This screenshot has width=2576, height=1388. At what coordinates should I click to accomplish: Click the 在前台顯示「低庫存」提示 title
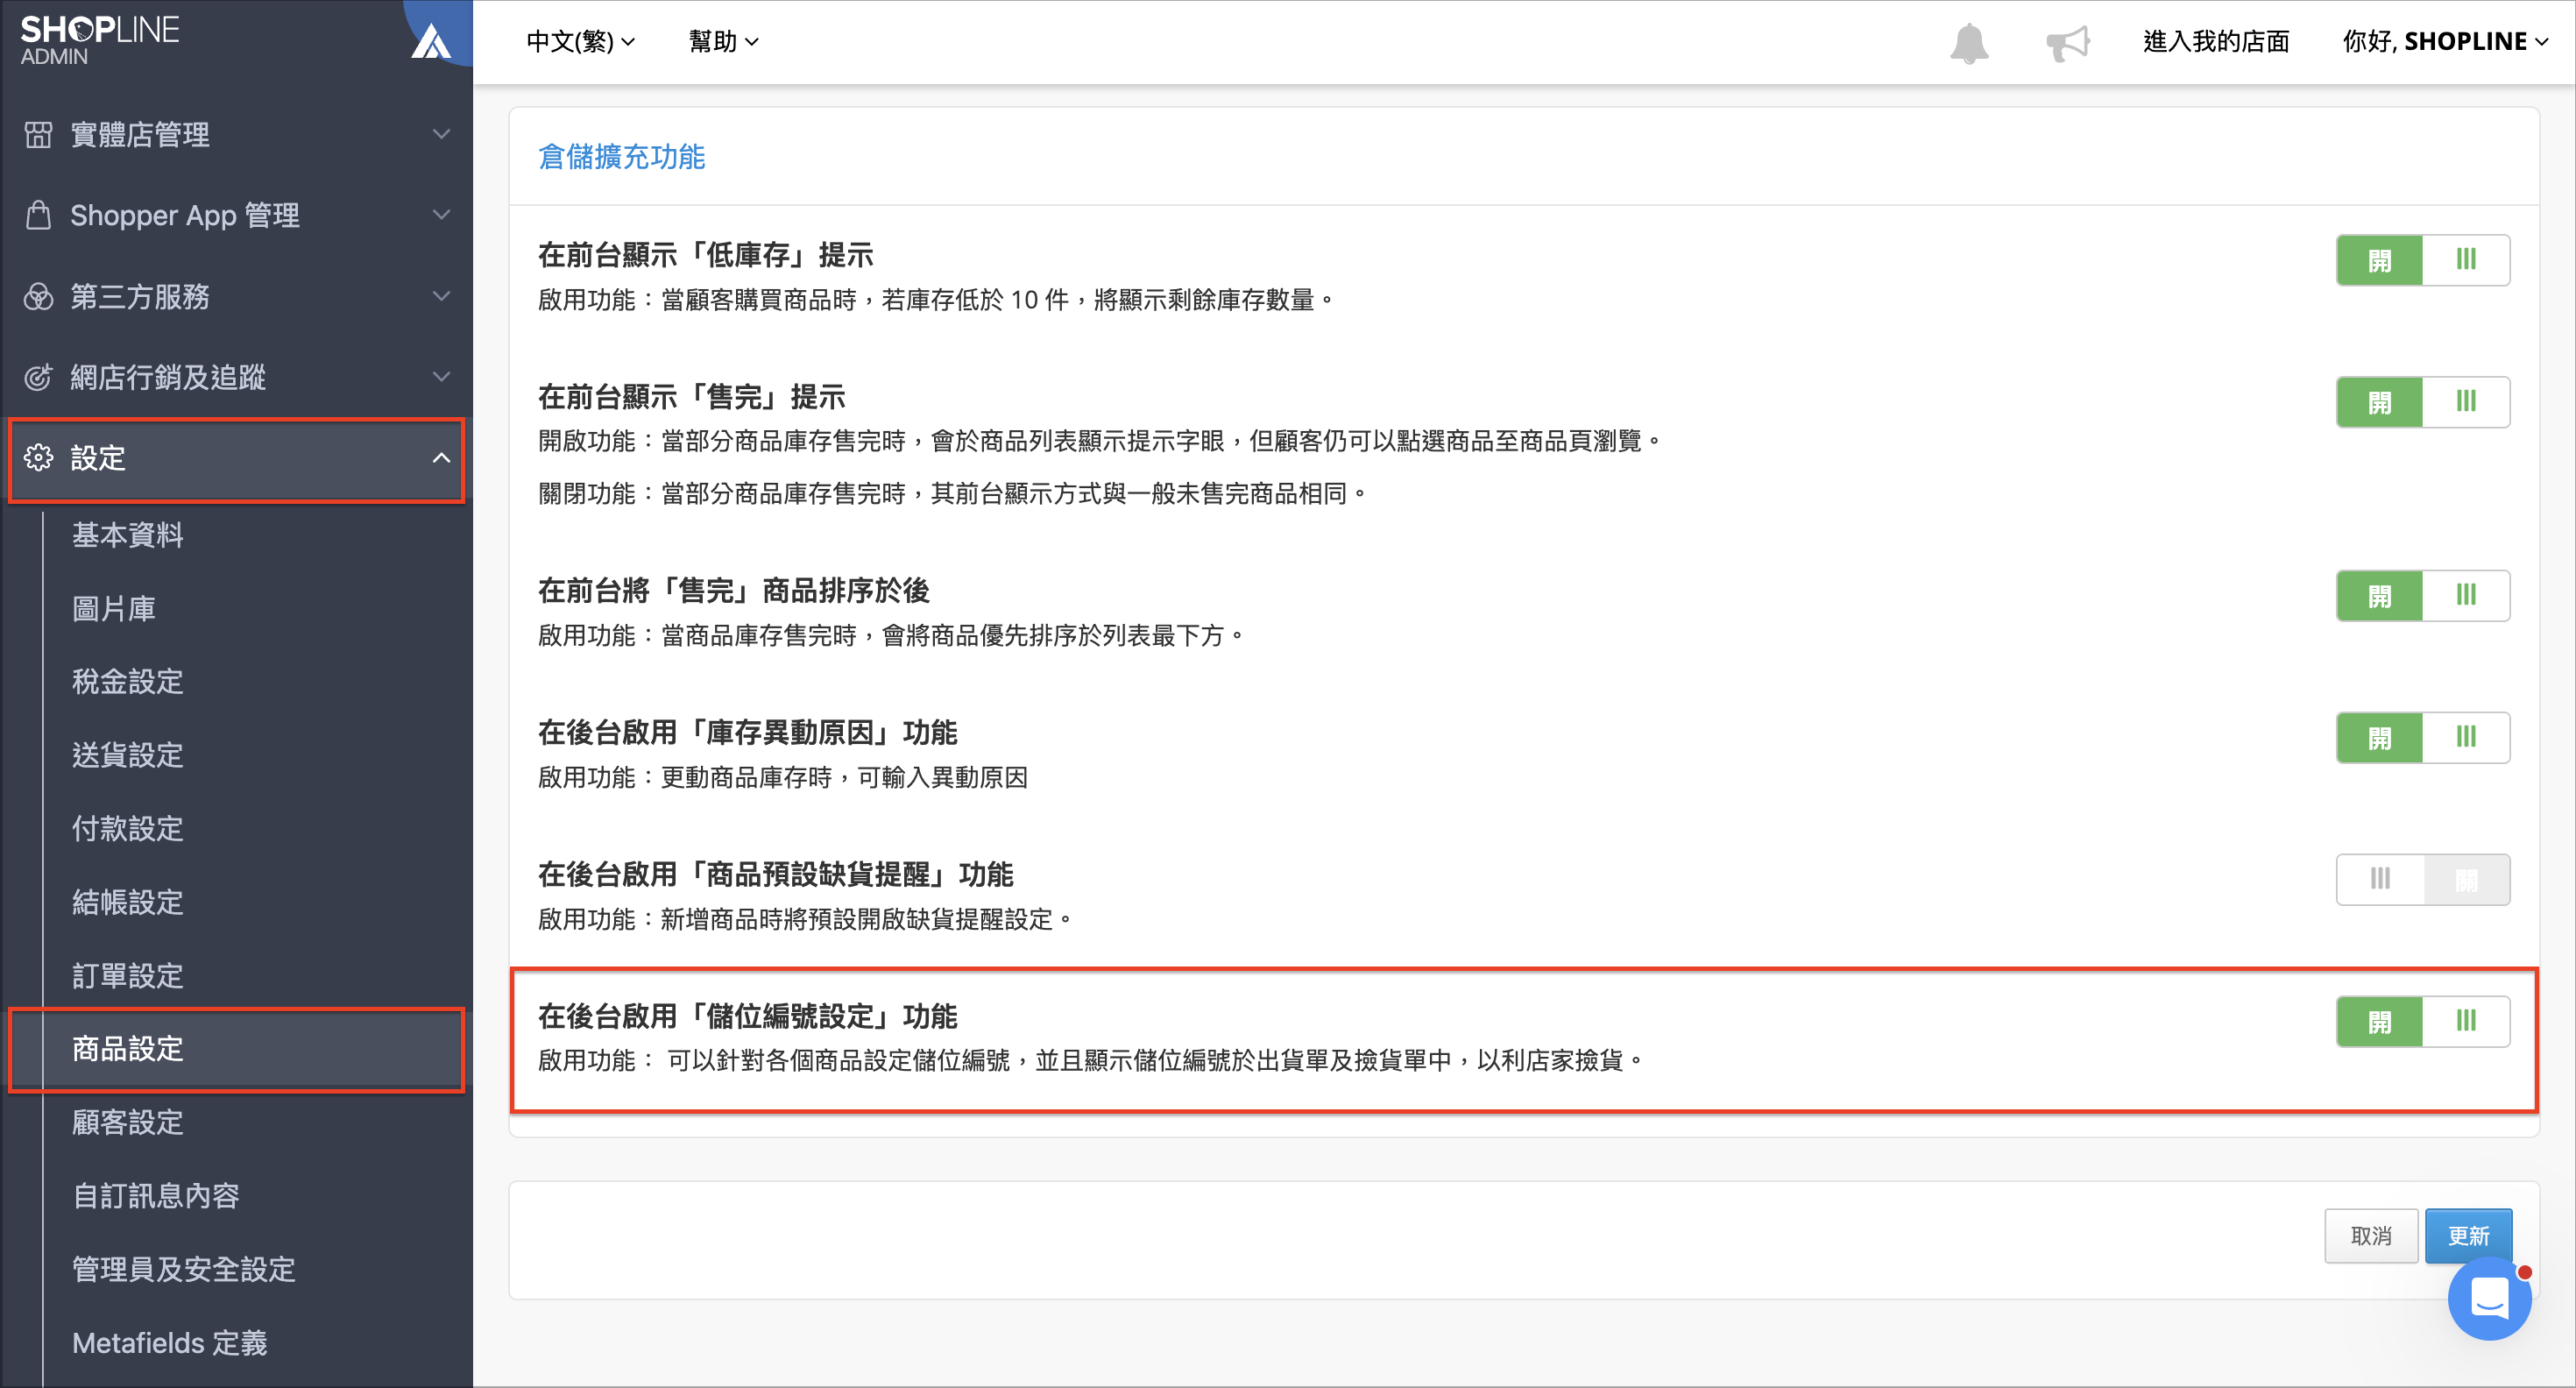pos(706,255)
